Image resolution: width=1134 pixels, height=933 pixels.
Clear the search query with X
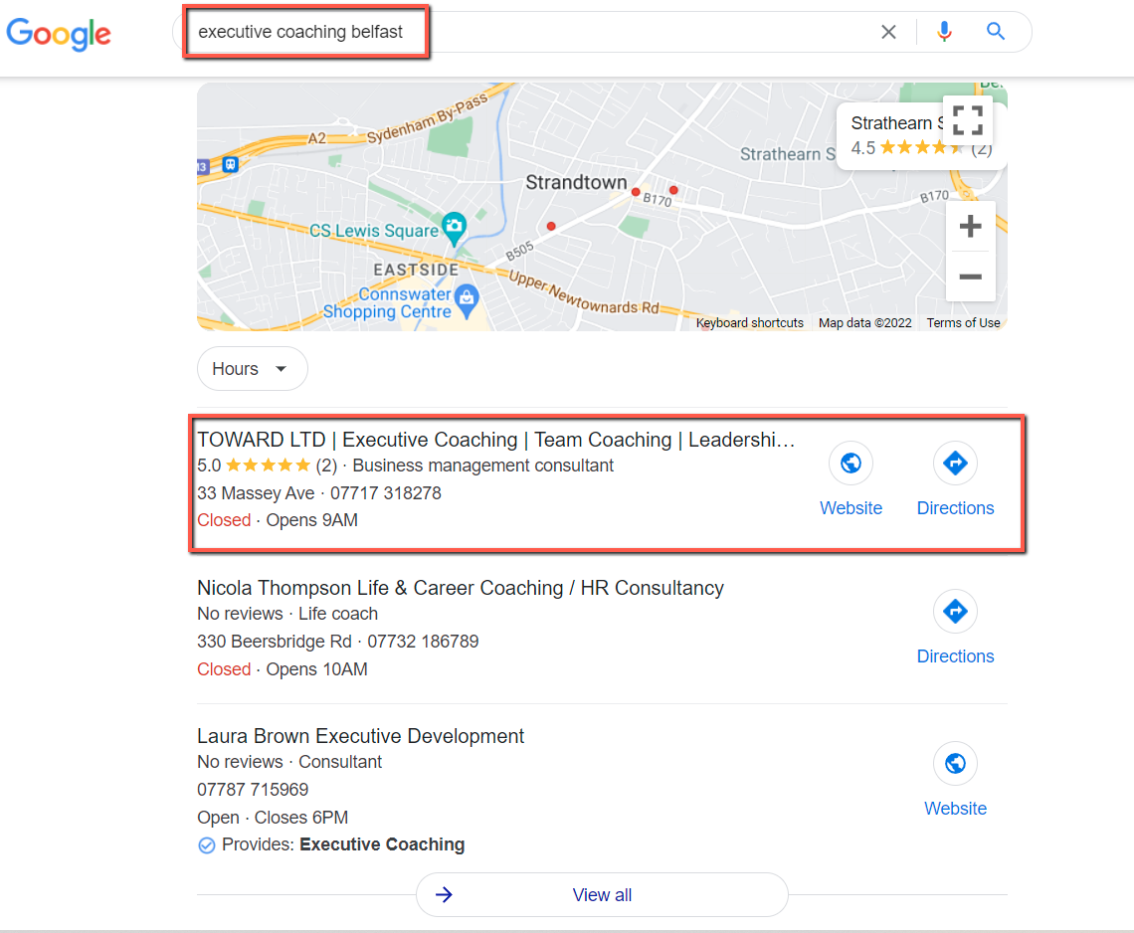point(888,32)
